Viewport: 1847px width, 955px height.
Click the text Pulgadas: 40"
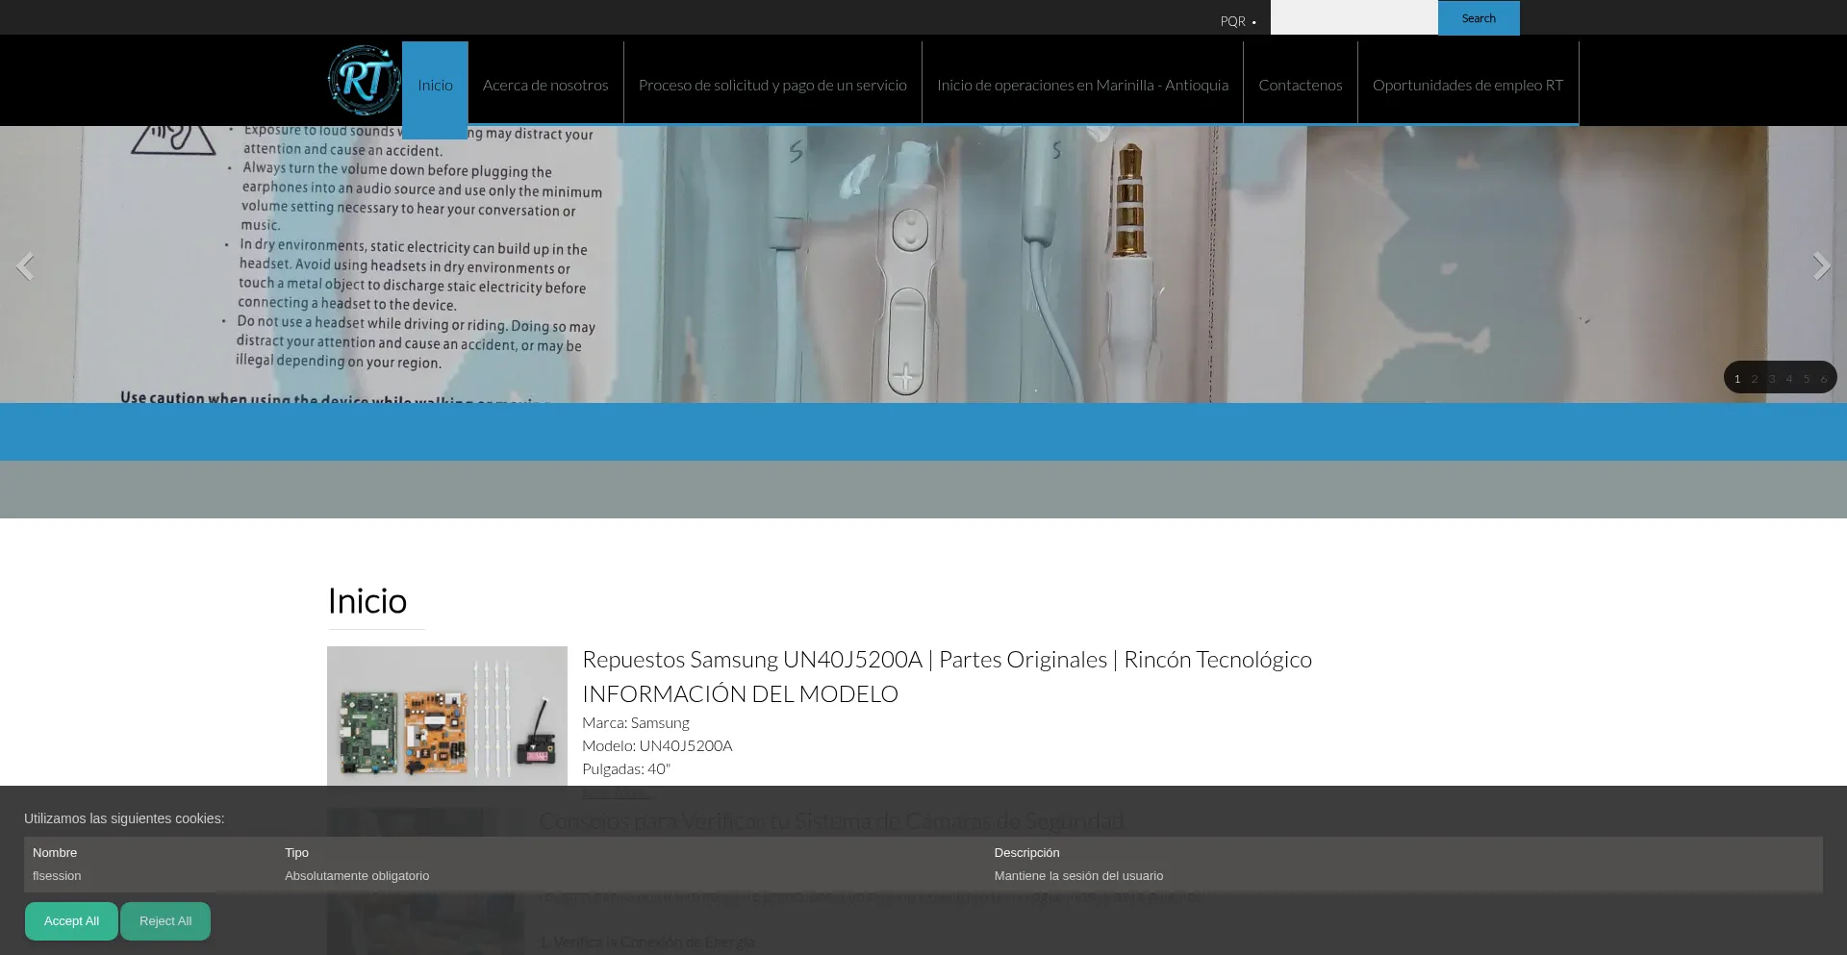pos(626,769)
